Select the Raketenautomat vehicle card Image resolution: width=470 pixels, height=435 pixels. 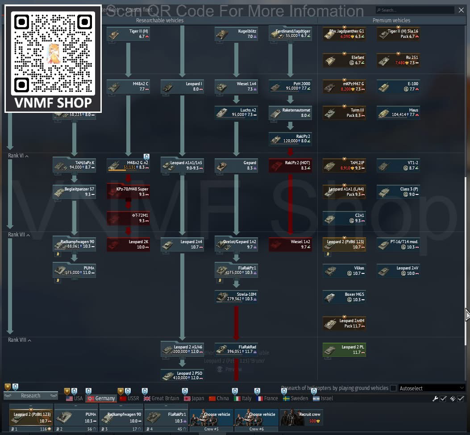(x=290, y=113)
